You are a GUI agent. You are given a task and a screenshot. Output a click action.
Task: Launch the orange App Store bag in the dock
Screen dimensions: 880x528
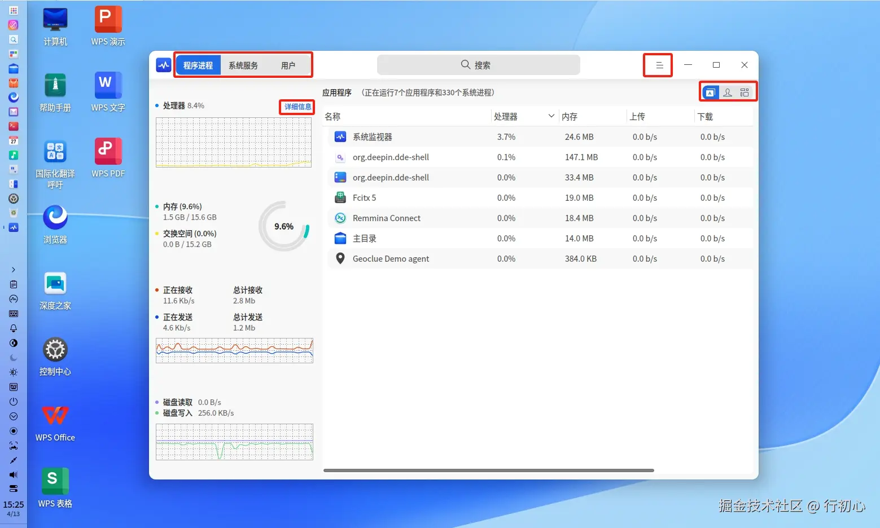(x=14, y=83)
